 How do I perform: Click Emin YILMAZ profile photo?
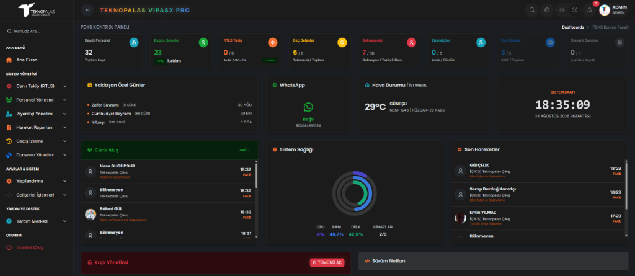point(460,218)
